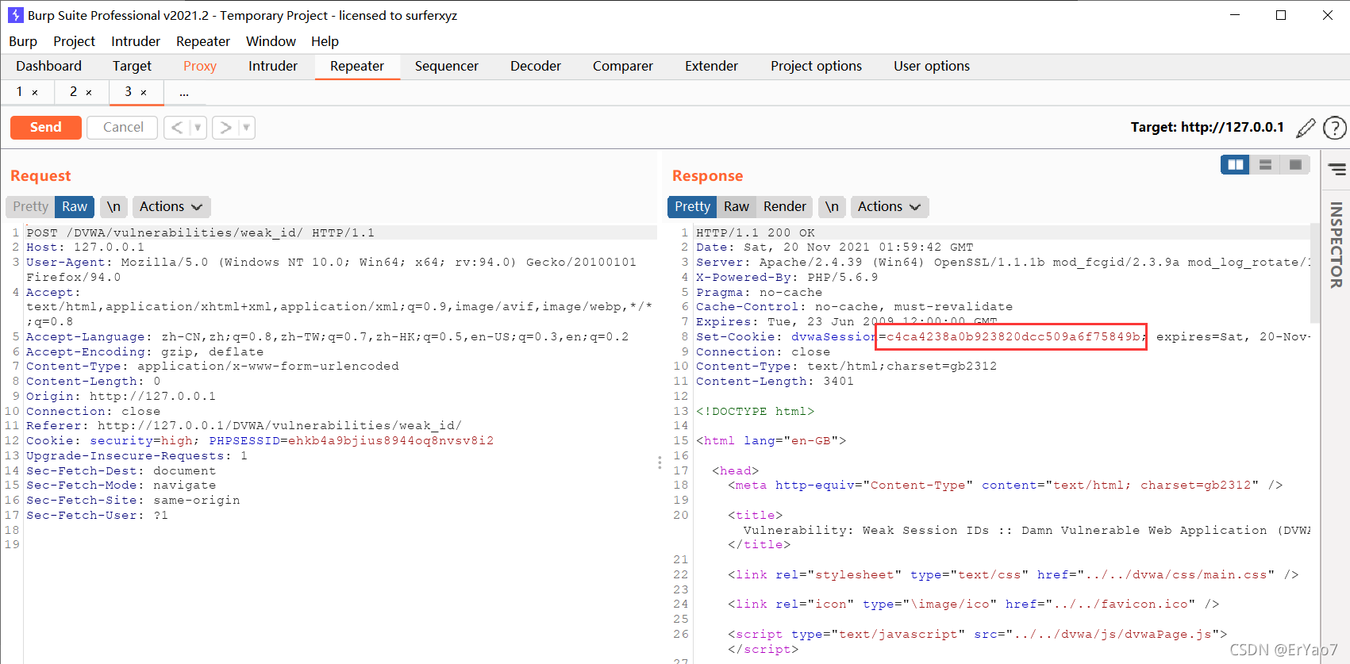Open the Window menu
The height and width of the screenshot is (664, 1350).
coord(271,41)
